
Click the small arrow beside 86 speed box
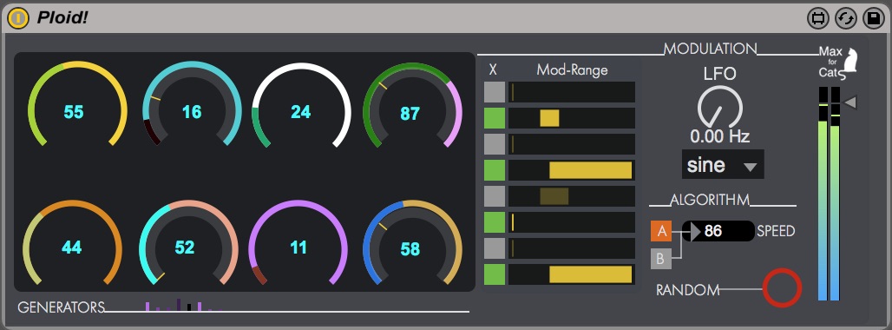click(695, 231)
